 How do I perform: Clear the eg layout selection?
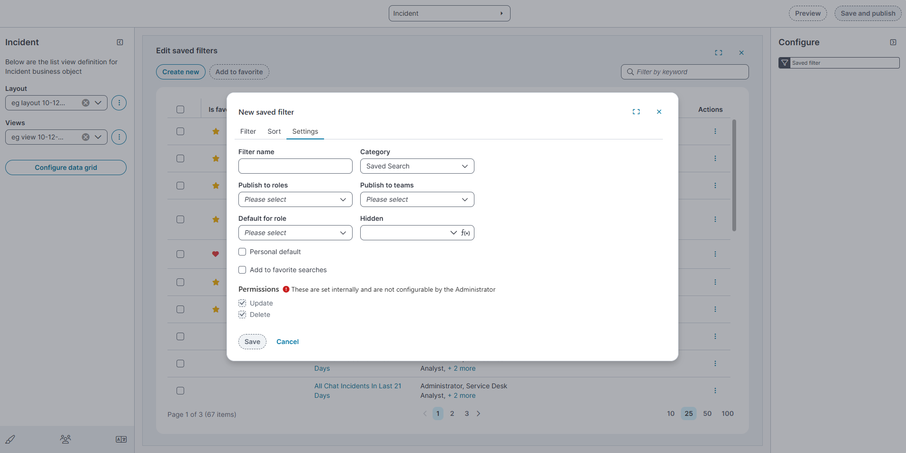click(x=86, y=103)
